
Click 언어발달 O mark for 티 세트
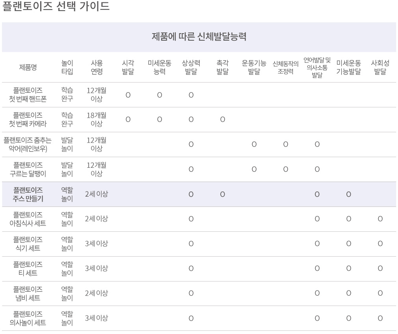pos(317,268)
